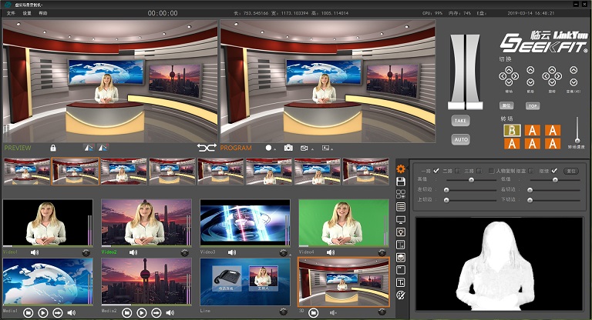The image size is (592, 320).
Task: Select the Video4 green screen source thumbnail
Action: (343, 222)
